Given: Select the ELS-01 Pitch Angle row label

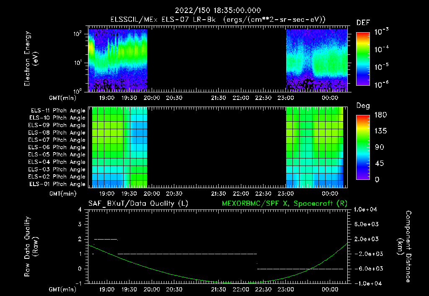Looking at the screenshot, I should point(57,184).
